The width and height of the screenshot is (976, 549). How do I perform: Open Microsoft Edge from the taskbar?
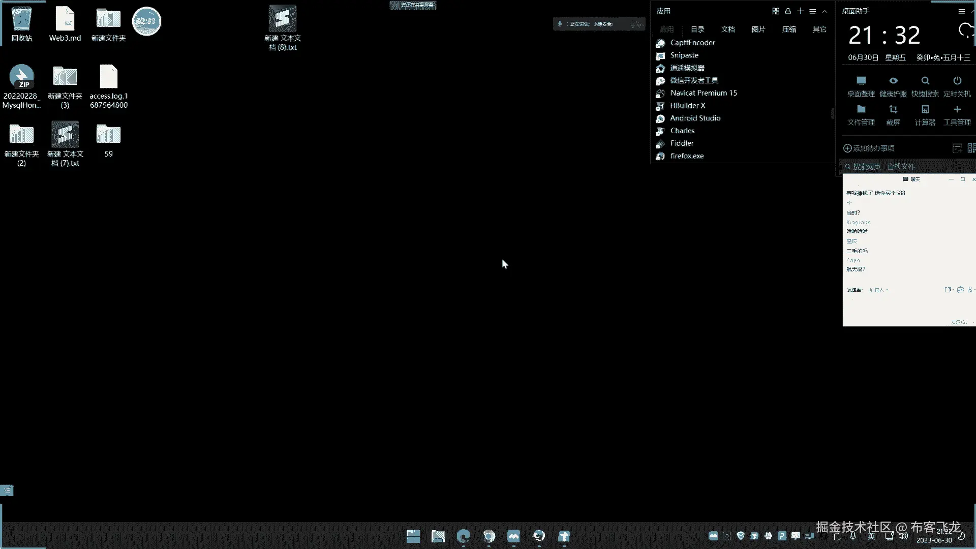point(463,536)
